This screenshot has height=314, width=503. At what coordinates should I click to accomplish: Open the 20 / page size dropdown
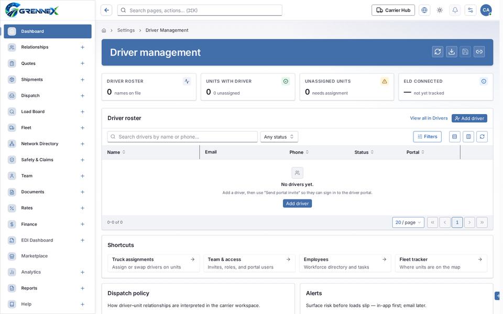pos(408,222)
